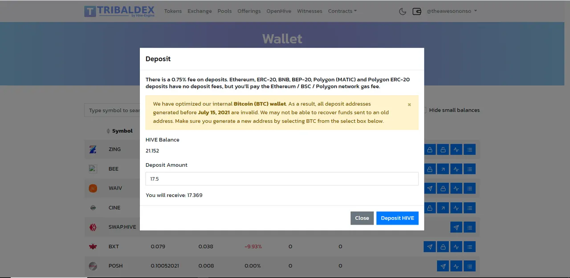Image resolution: width=570 pixels, height=278 pixels.
Task: View transaction history for ZING
Action: (469, 149)
